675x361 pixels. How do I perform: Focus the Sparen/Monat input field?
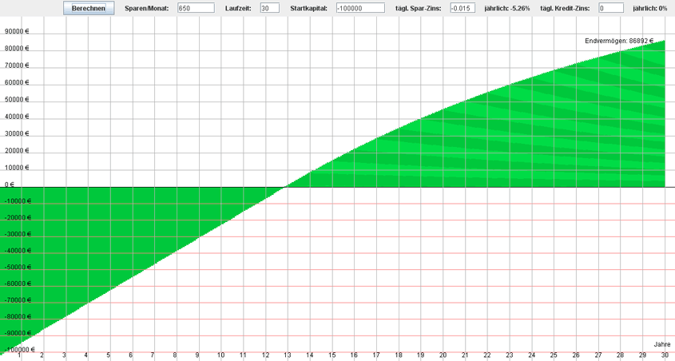(195, 8)
